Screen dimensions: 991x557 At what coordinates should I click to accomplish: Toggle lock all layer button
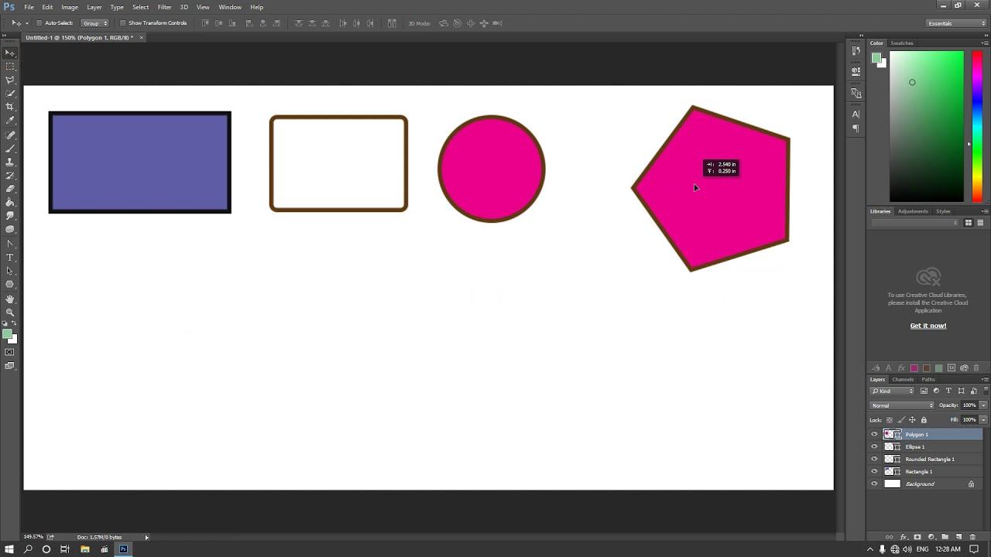924,420
